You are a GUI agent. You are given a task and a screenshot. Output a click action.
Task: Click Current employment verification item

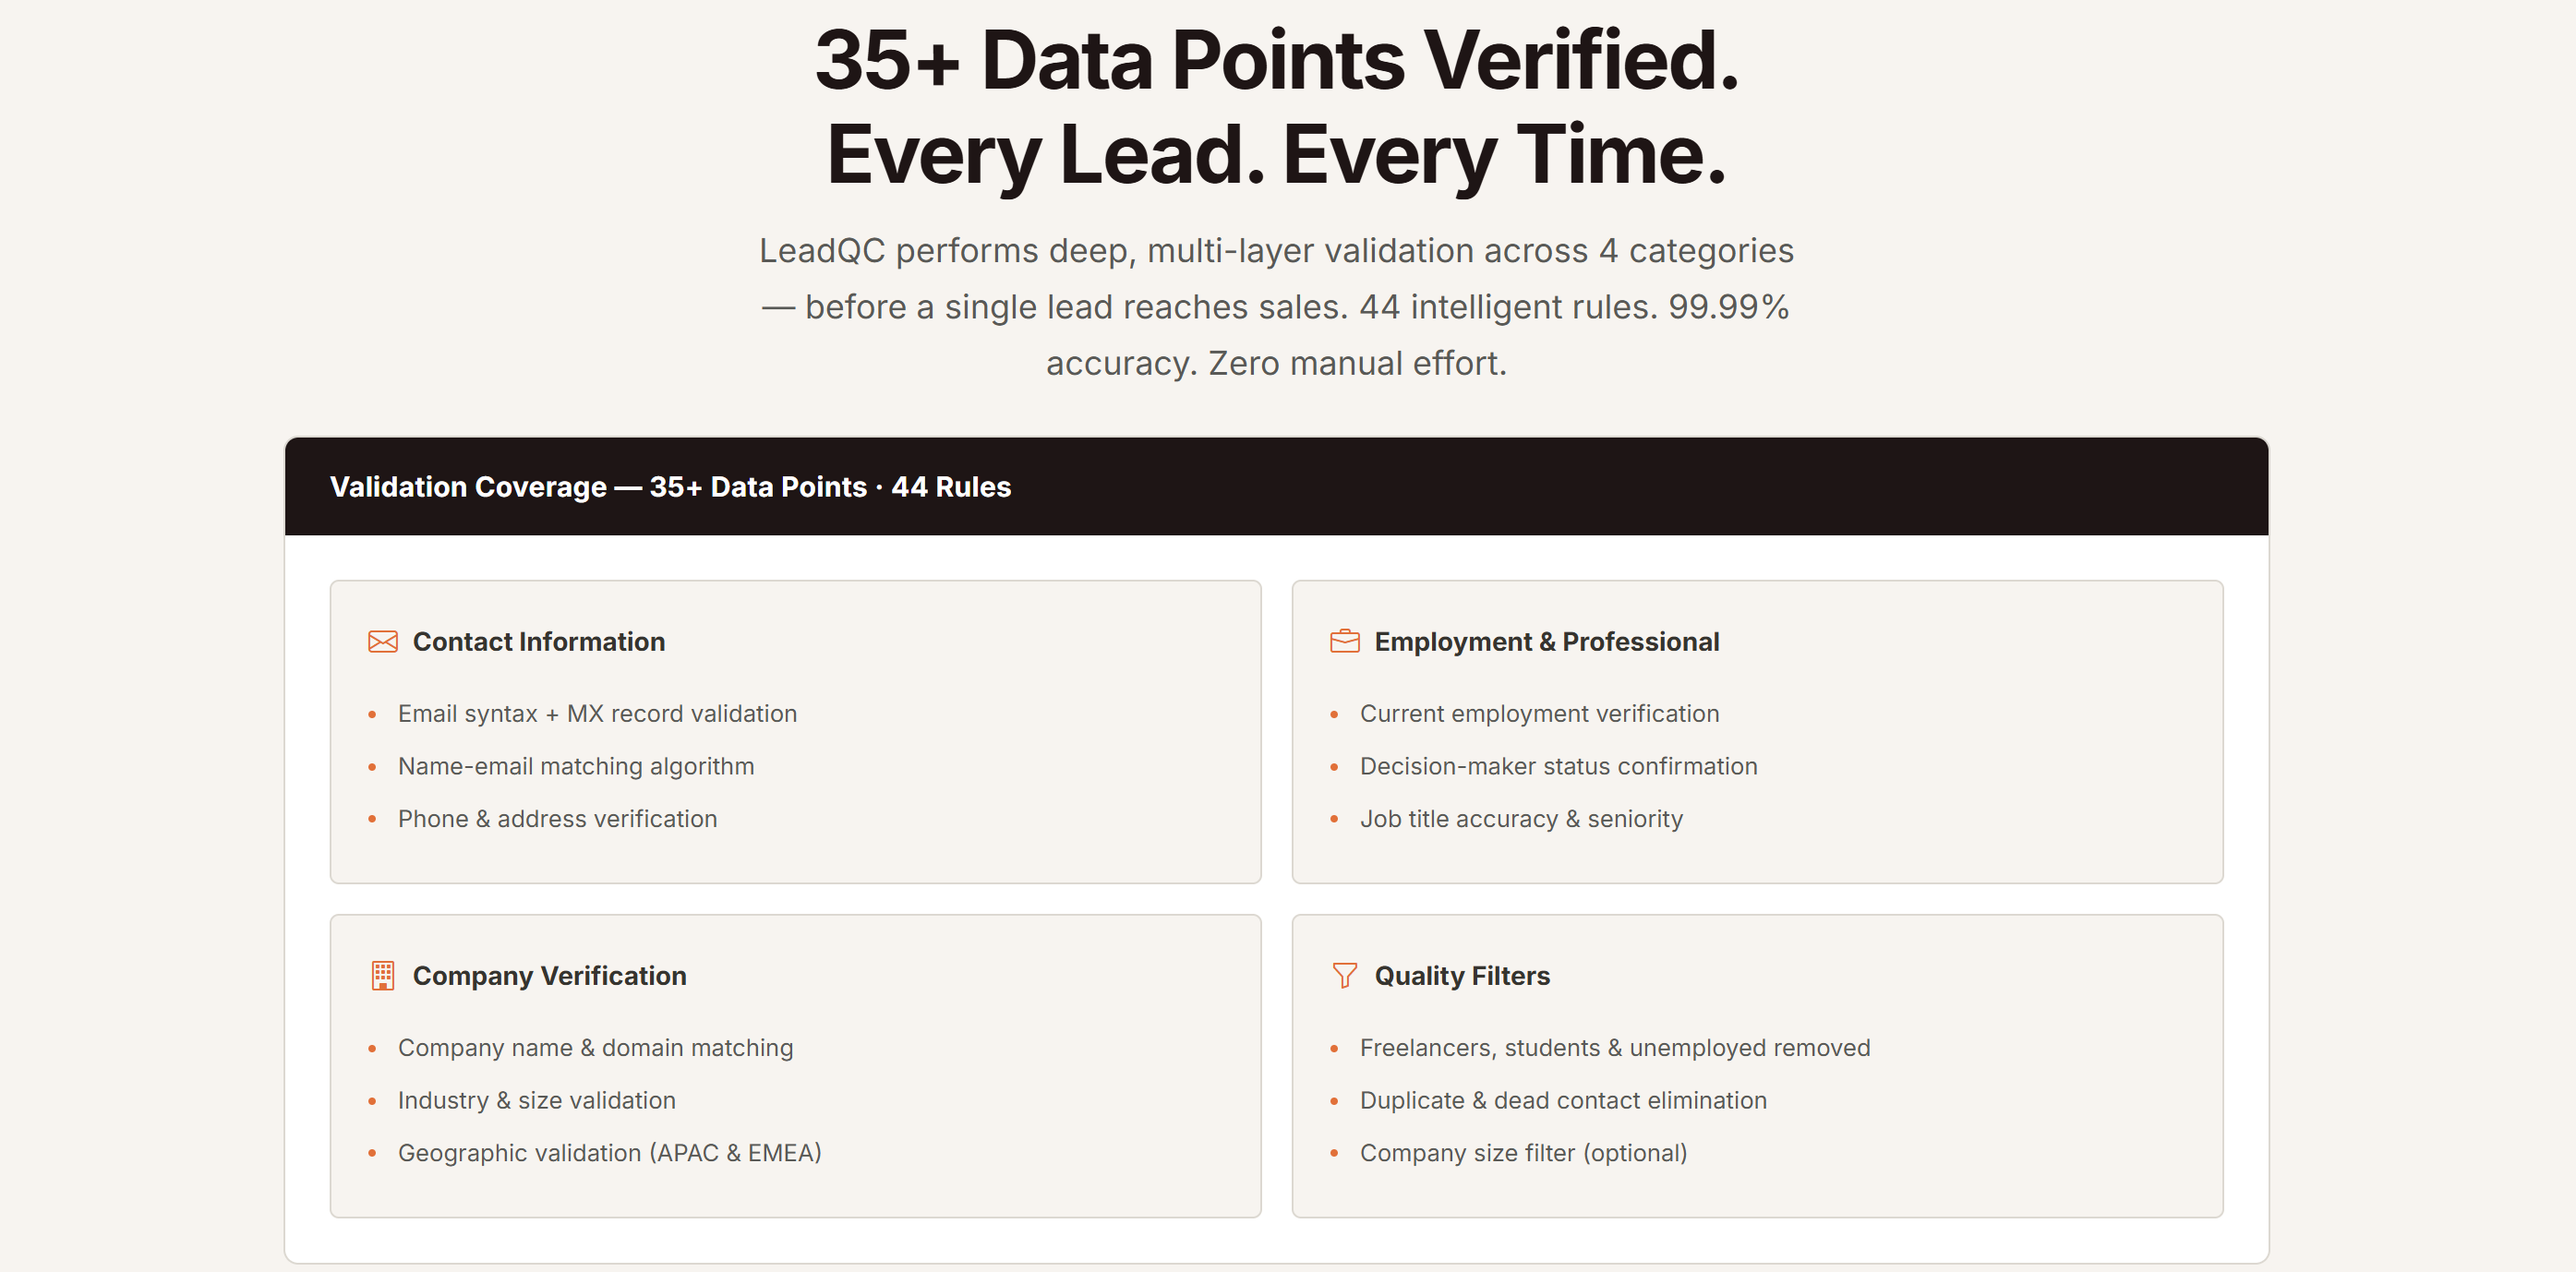tap(1539, 714)
